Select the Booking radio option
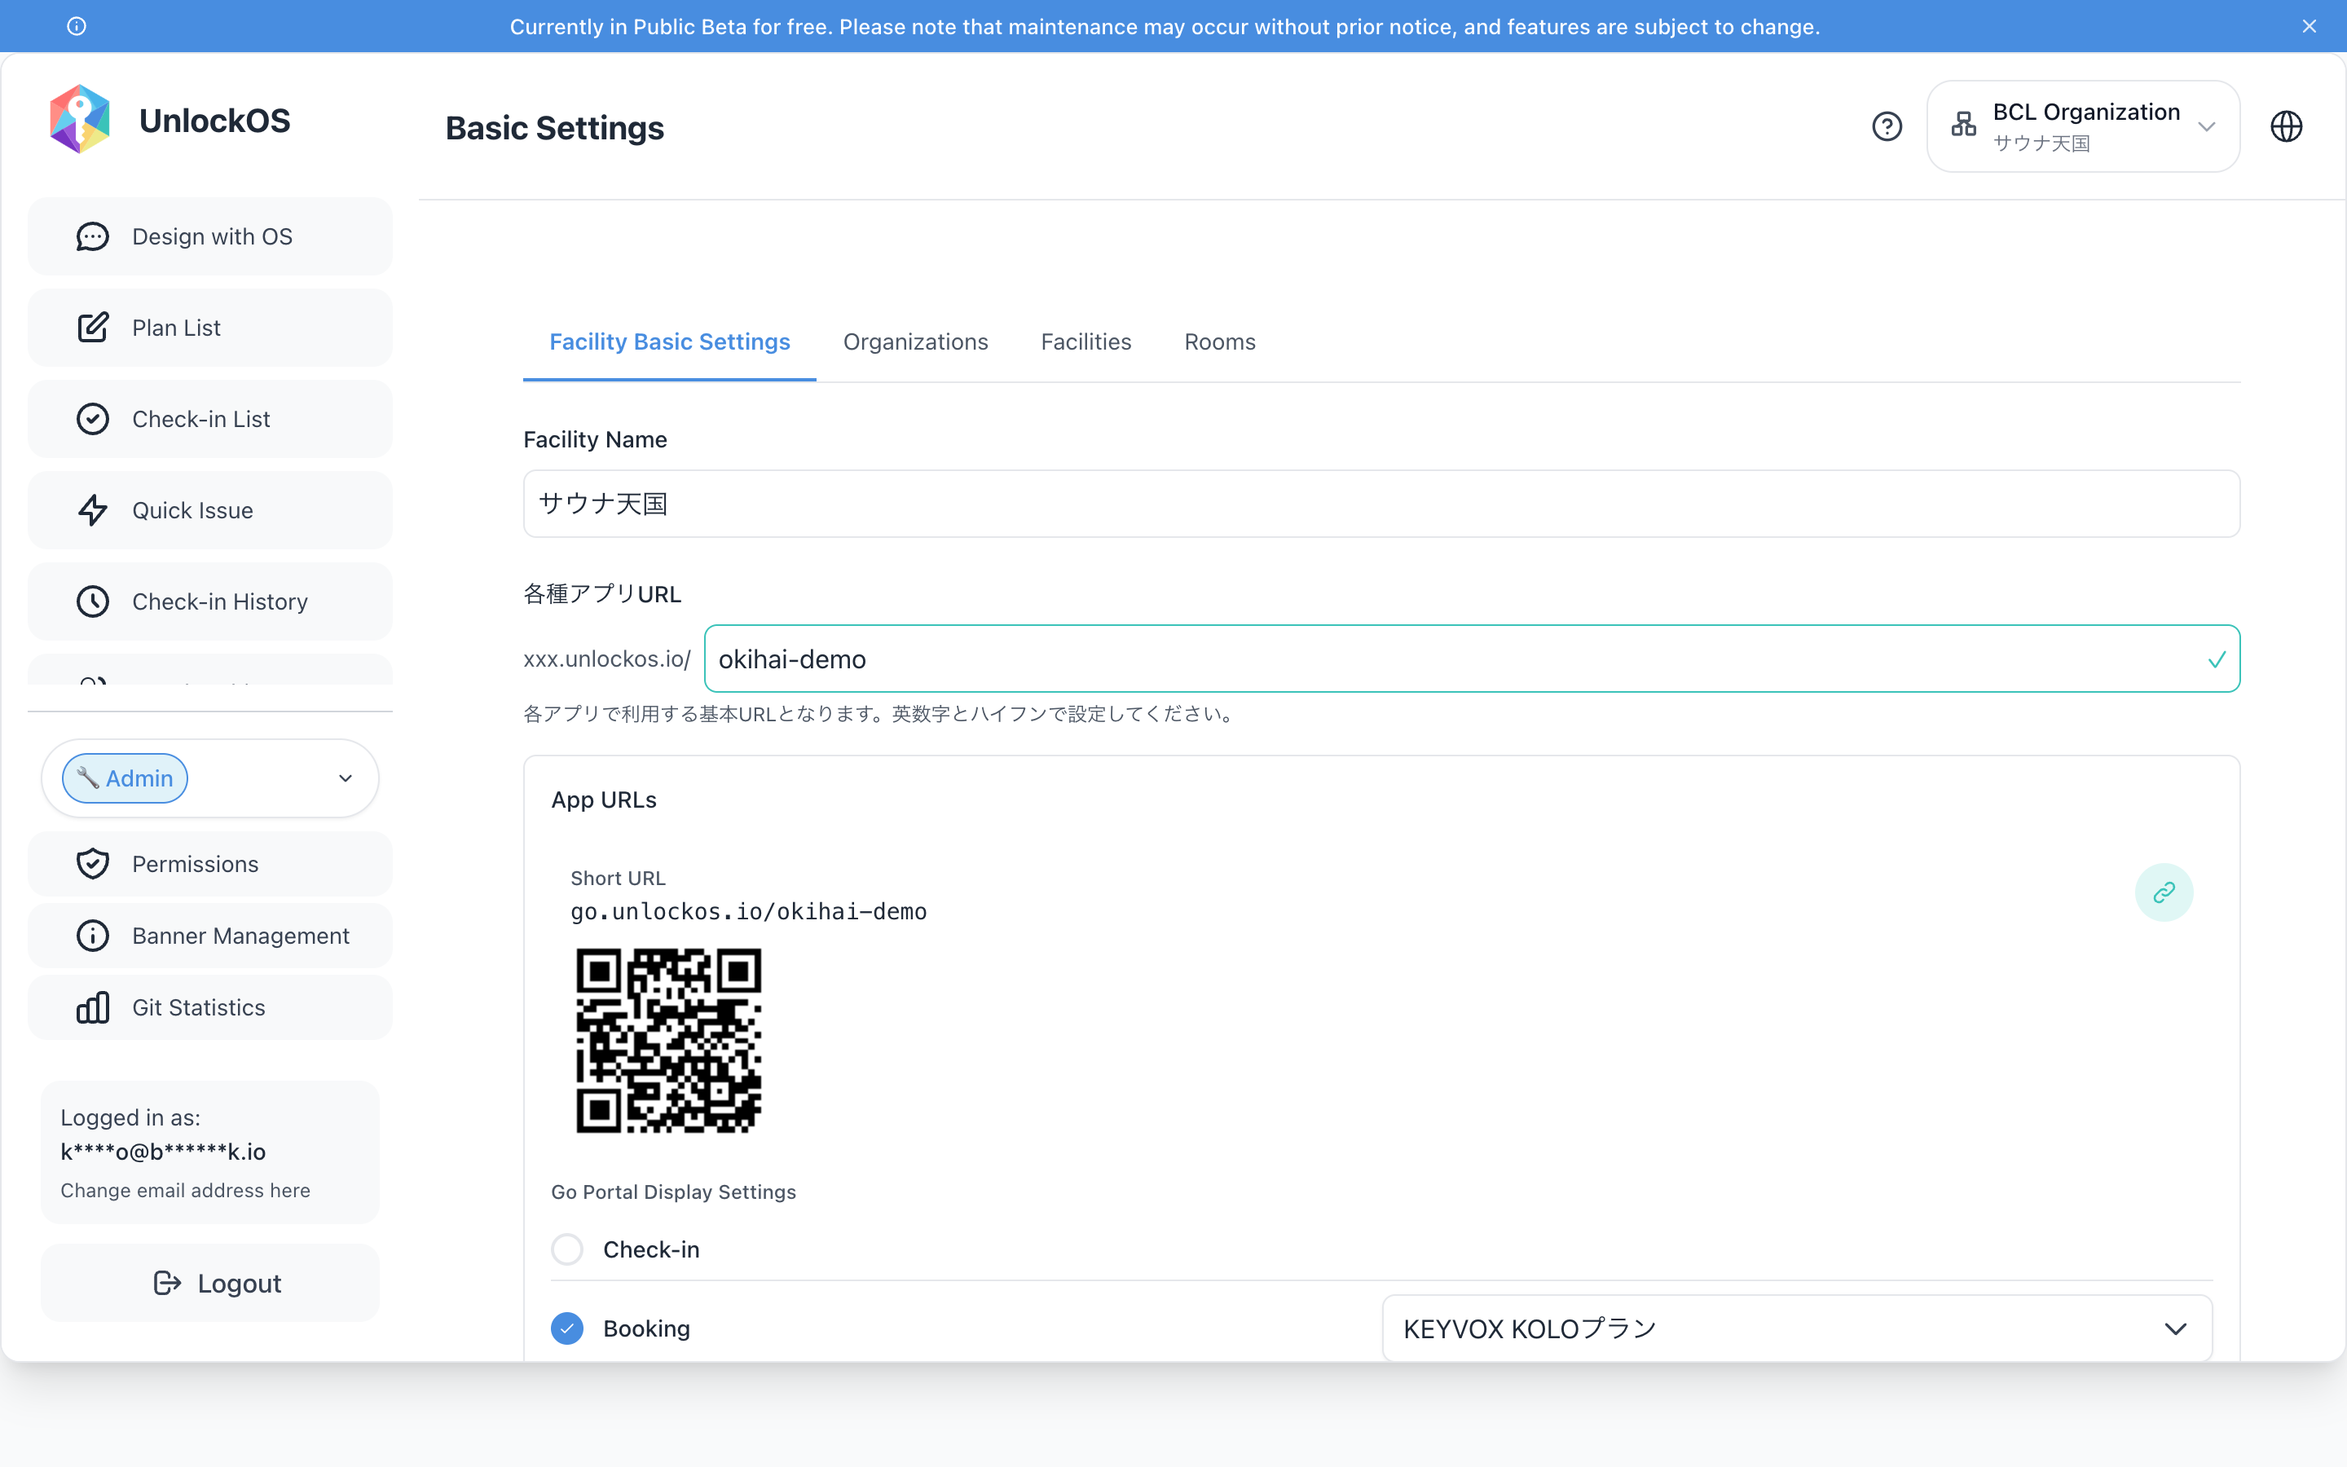The height and width of the screenshot is (1467, 2347). coord(567,1328)
